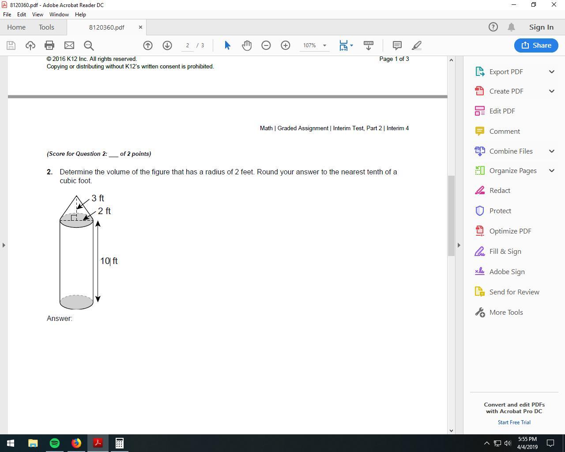Image resolution: width=565 pixels, height=452 pixels.
Task: Open the View menu
Action: tap(38, 15)
